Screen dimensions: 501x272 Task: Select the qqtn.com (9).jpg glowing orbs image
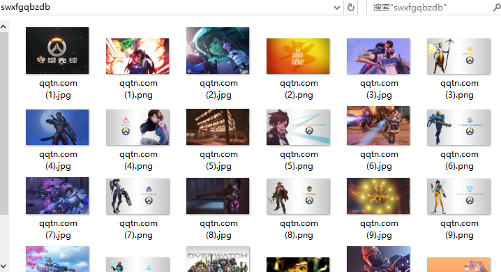click(x=378, y=196)
